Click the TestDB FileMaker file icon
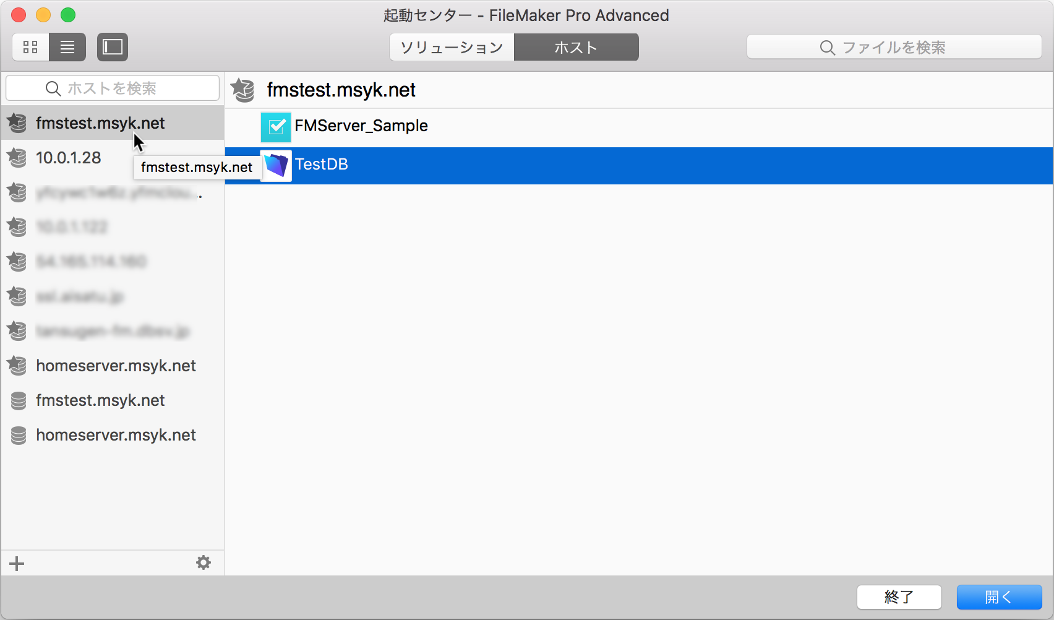 point(276,165)
